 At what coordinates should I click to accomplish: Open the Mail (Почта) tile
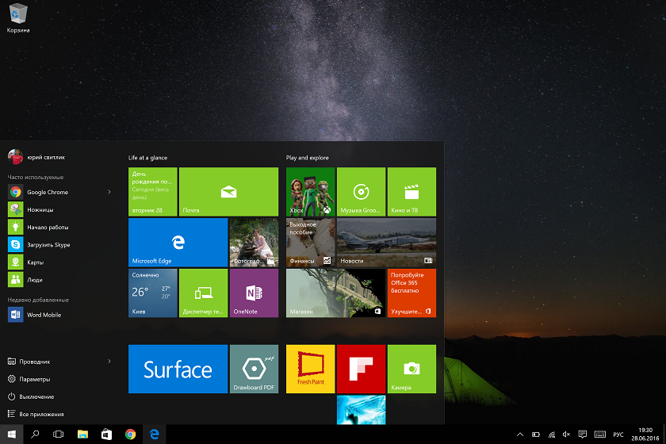click(x=228, y=192)
